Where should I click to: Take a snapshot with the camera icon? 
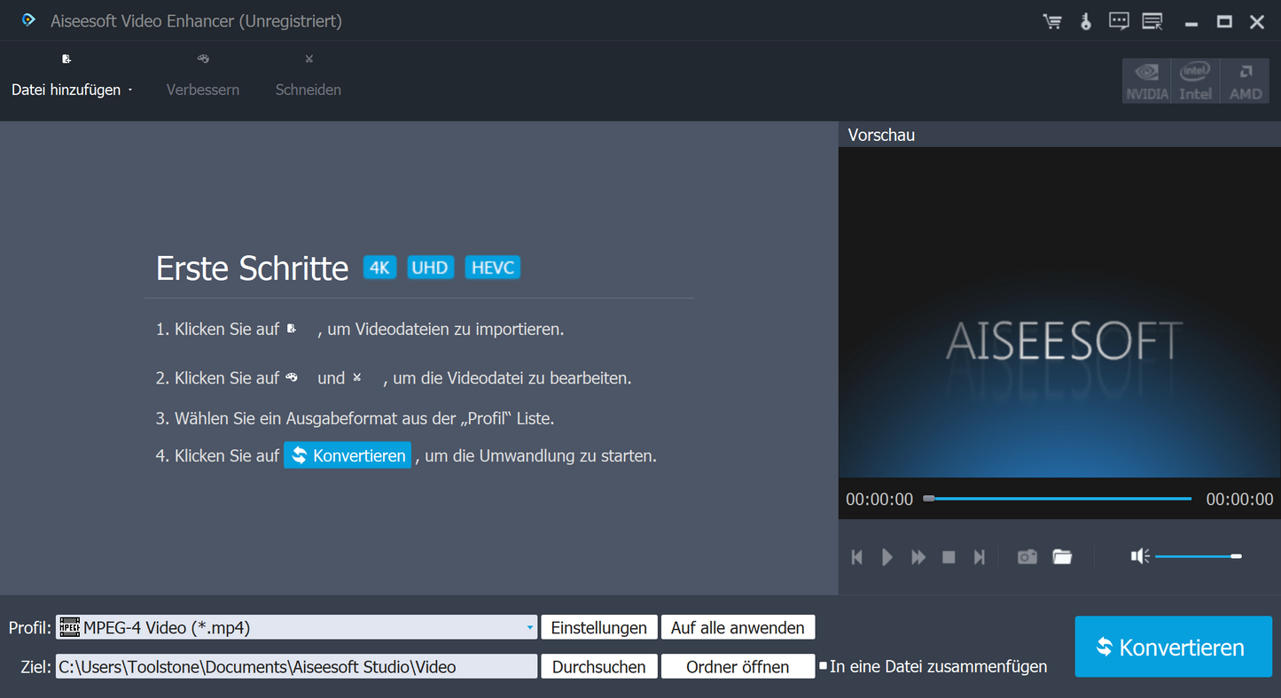(1027, 557)
